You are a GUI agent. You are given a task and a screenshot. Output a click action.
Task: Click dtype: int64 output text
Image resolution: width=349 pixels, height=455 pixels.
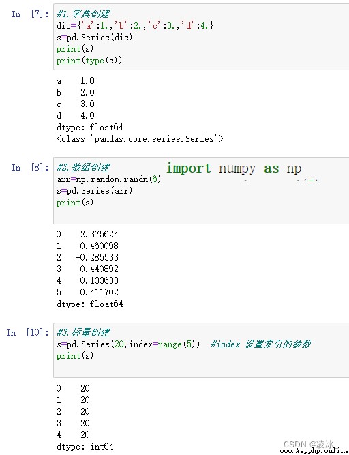click(85, 446)
